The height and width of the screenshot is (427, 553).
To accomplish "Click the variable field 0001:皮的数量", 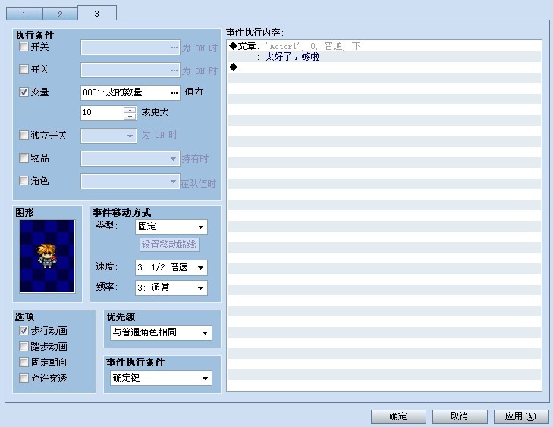I will click(130, 92).
